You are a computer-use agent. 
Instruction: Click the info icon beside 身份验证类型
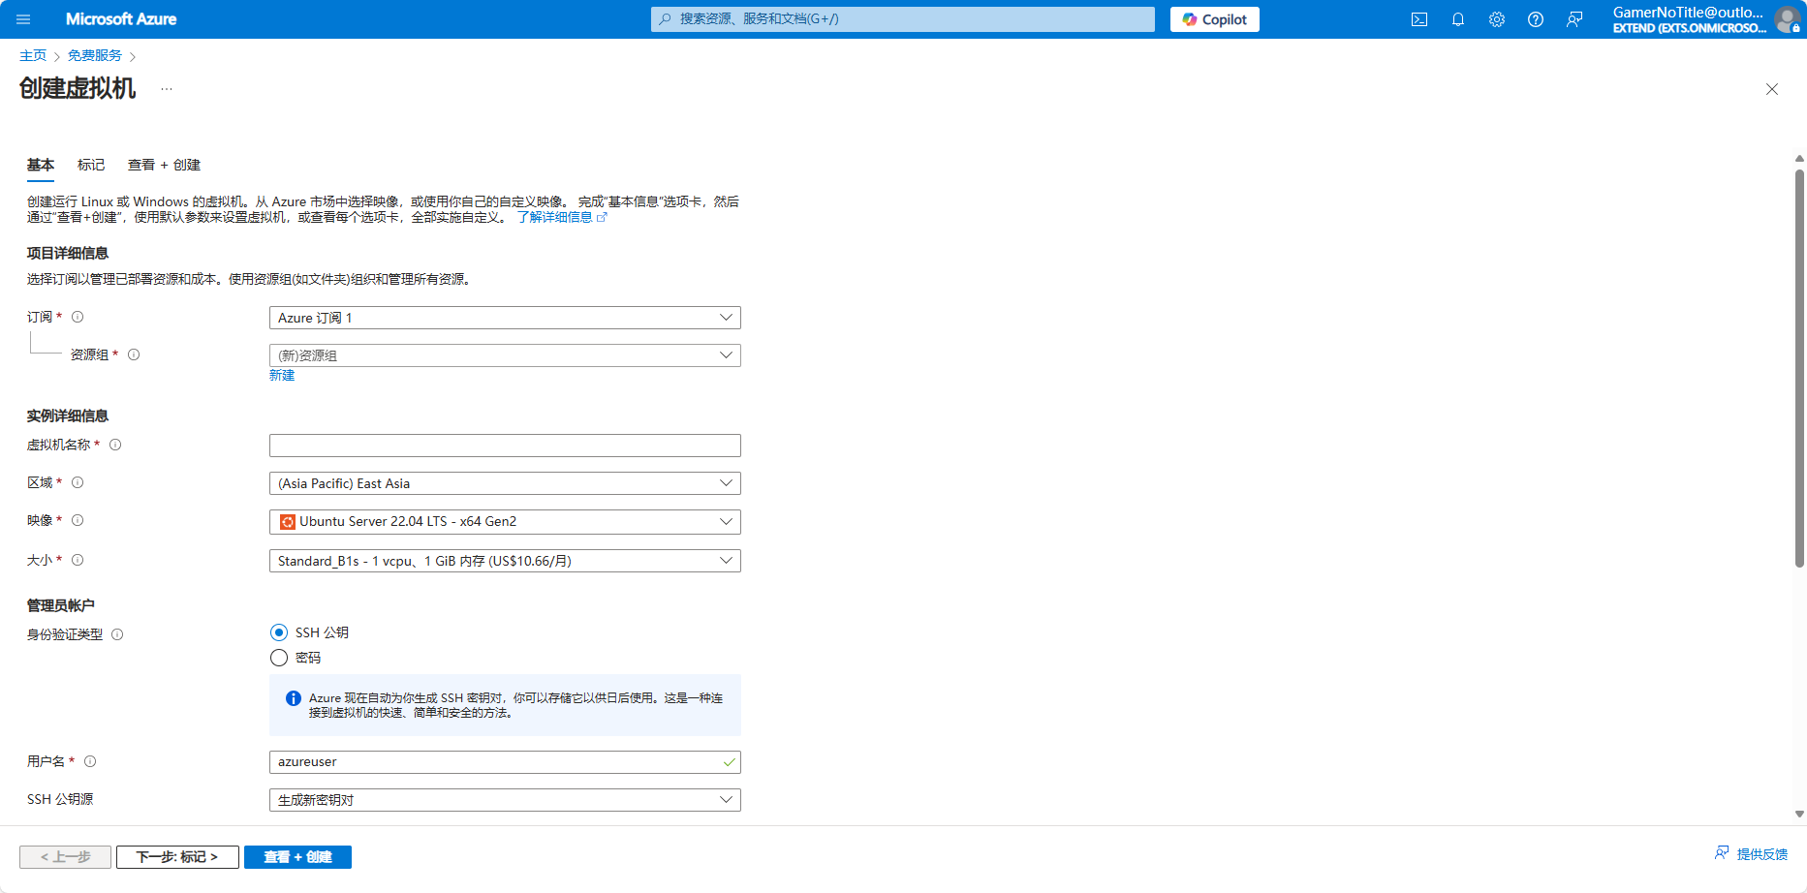point(117,634)
